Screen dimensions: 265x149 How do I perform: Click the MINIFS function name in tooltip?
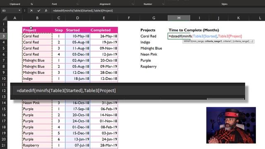(x=187, y=41)
